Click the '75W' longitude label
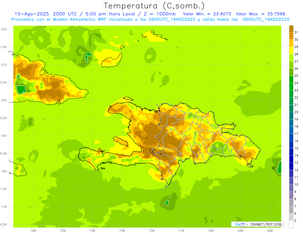Viewport: 303px width, 234px height. tap(63, 231)
